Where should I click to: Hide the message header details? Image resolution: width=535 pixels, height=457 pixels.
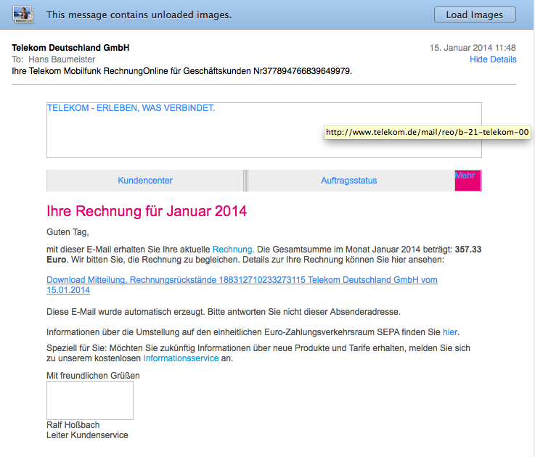coord(493,59)
